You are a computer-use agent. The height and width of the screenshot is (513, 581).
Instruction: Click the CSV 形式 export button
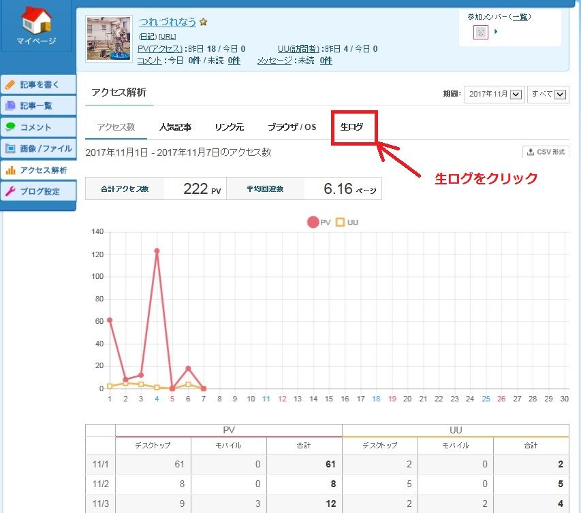pyautogui.click(x=546, y=152)
